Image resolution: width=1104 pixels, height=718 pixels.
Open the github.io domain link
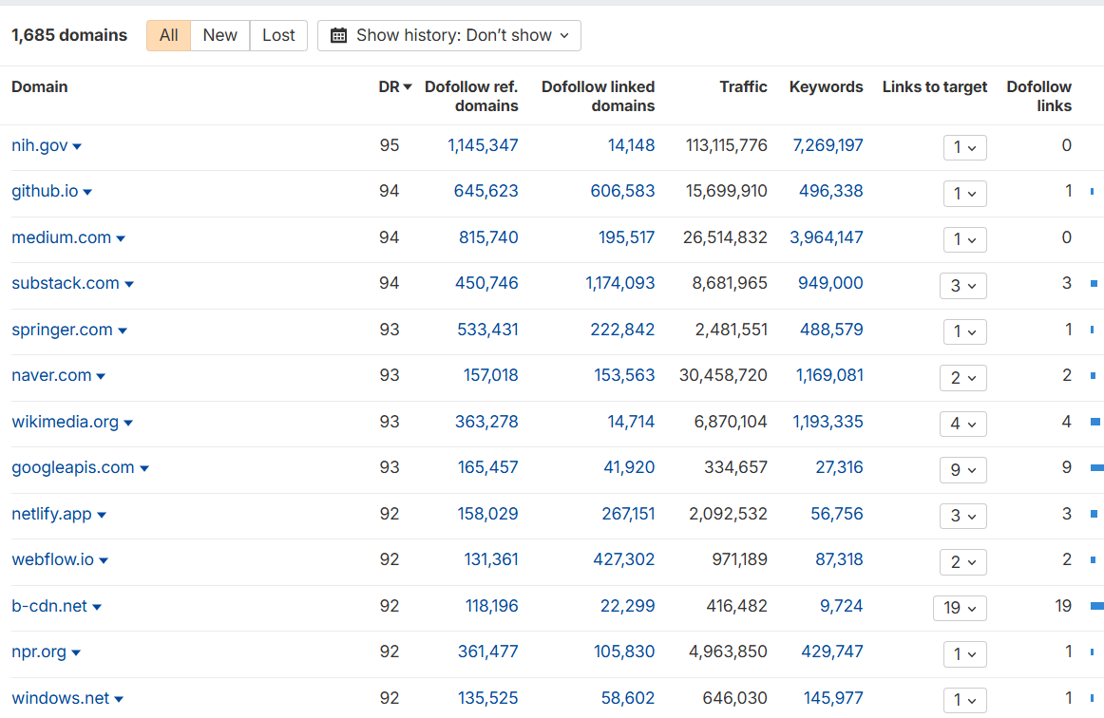[45, 192]
